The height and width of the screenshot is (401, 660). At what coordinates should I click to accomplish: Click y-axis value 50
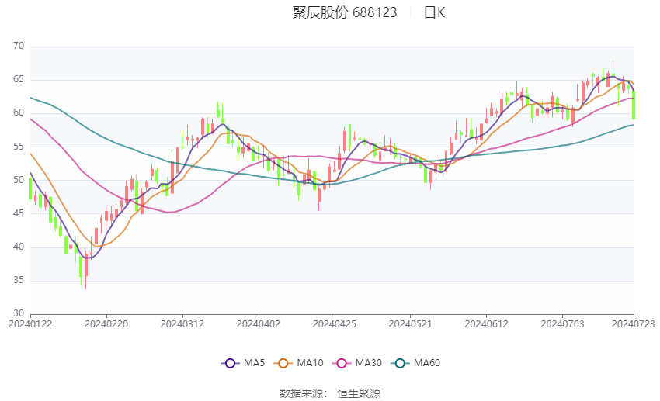pyautogui.click(x=19, y=179)
